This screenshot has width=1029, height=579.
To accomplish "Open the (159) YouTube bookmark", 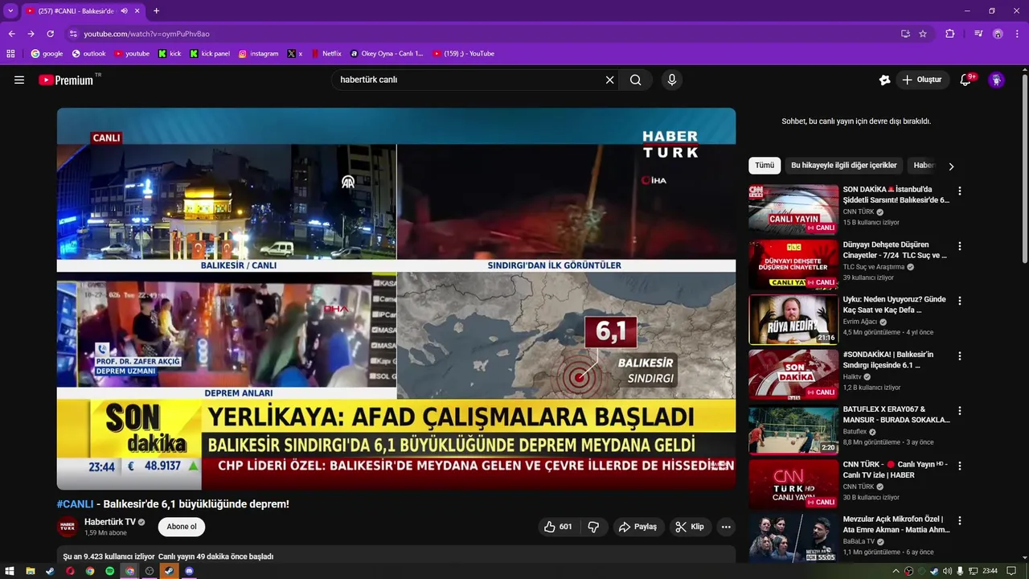I will (463, 54).
